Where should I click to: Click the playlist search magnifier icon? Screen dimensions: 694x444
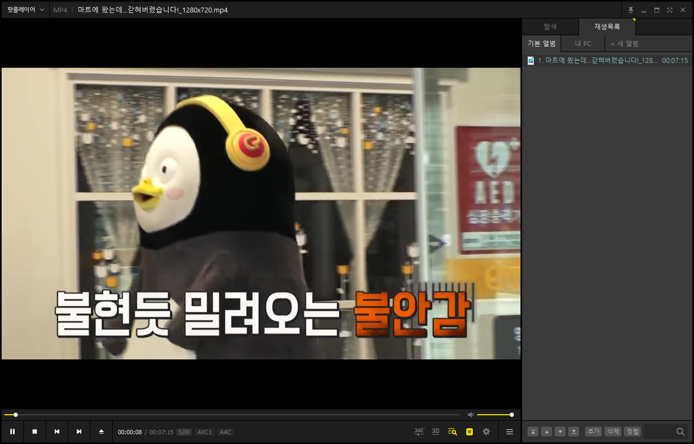(680, 432)
